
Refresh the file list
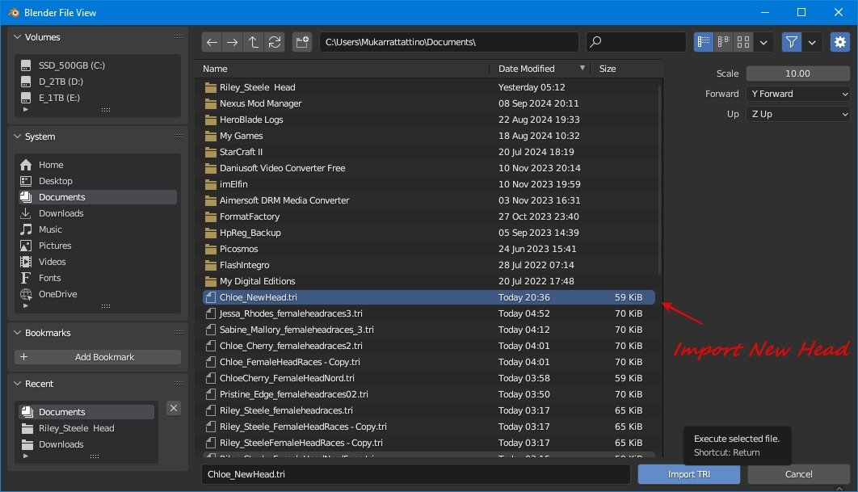tap(272, 42)
